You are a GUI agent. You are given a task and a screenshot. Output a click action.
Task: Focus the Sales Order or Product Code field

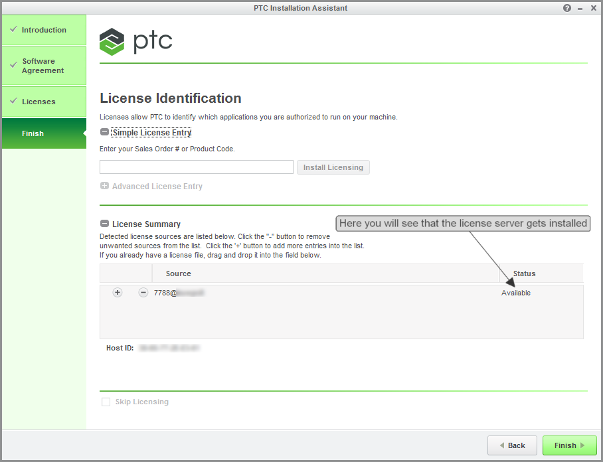[x=197, y=167]
